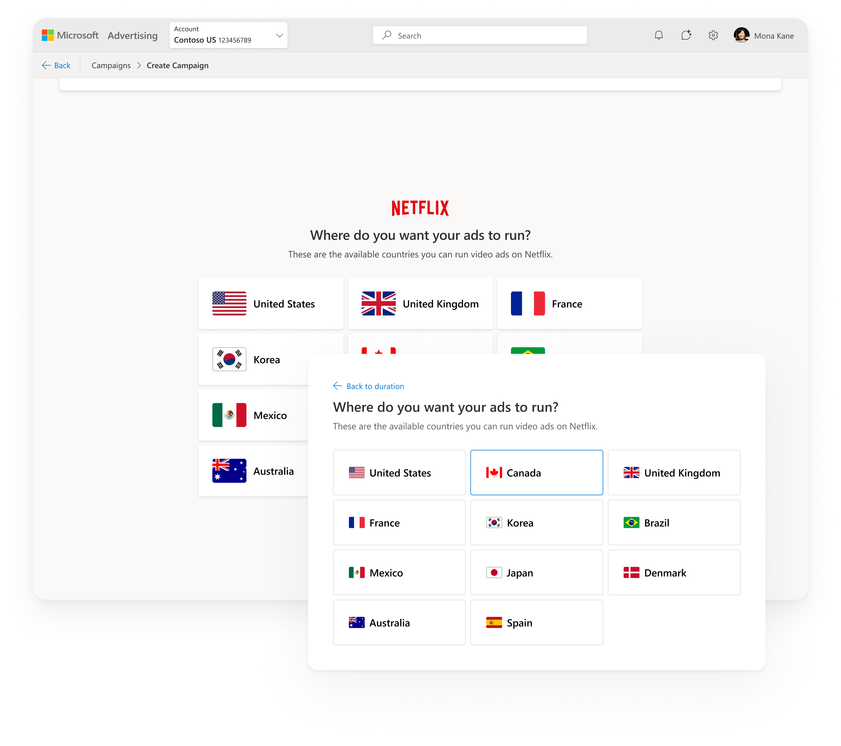This screenshot has width=841, height=746.
Task: Click the search magnifier icon
Action: [x=387, y=35]
